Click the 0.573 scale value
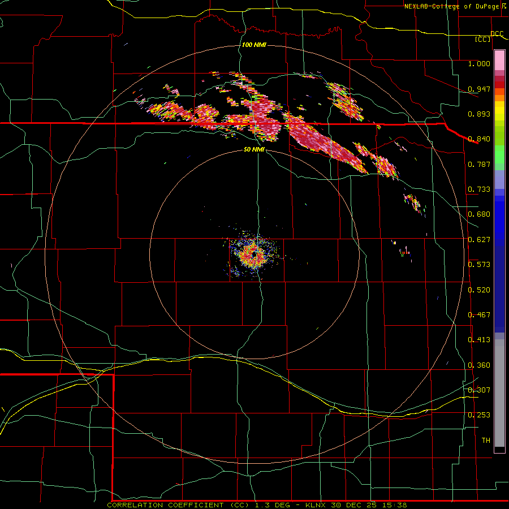Image resolution: width=509 pixels, height=509 pixels. coord(479,265)
